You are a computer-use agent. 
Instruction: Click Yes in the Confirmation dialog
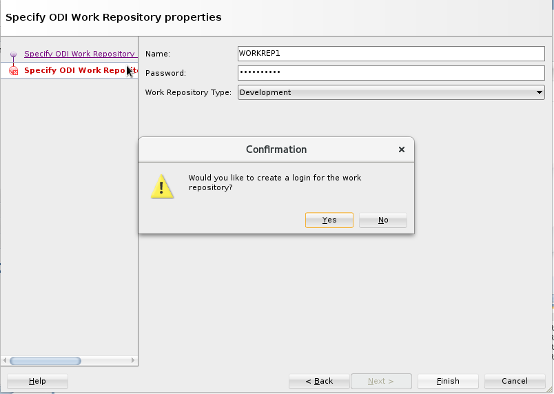click(x=329, y=220)
